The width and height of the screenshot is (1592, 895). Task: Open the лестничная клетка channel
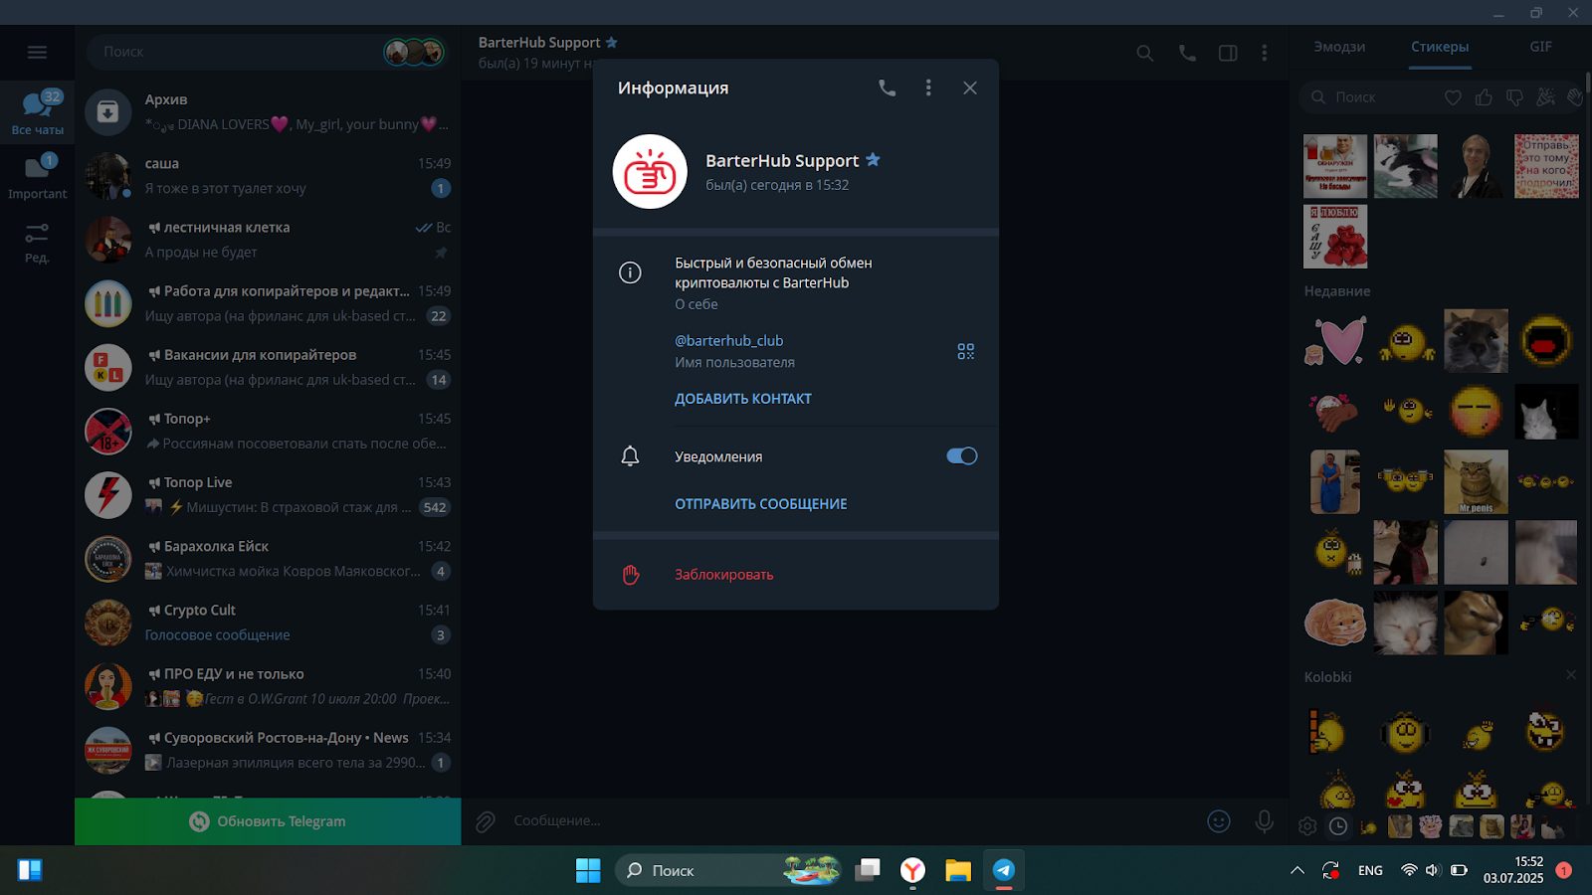click(268, 240)
